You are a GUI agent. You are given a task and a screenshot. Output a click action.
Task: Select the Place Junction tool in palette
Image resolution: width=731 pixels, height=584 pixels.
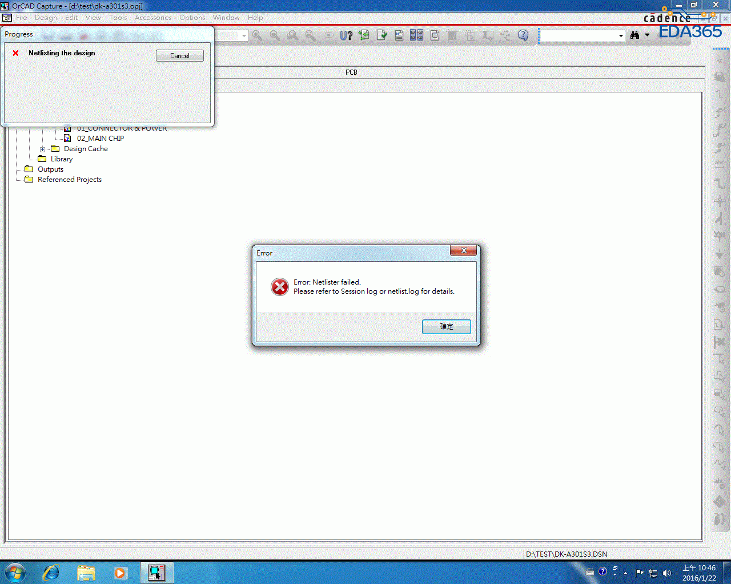720,201
